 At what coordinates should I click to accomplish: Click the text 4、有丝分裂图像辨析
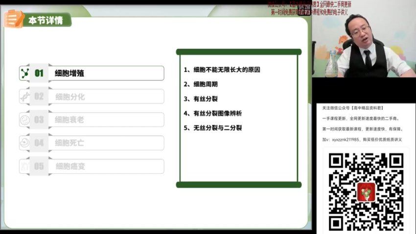212,114
